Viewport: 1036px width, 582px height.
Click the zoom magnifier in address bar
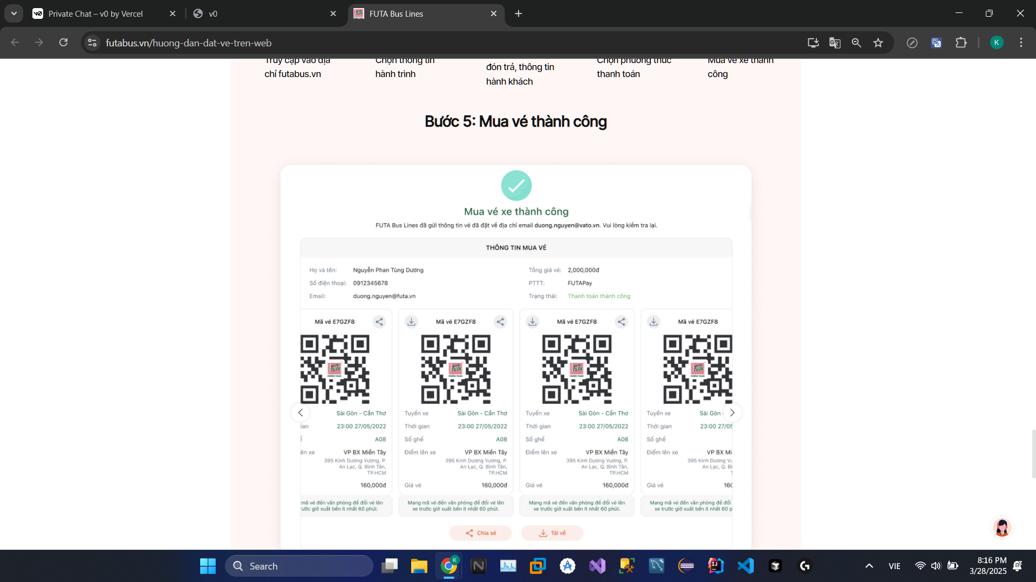coord(856,43)
